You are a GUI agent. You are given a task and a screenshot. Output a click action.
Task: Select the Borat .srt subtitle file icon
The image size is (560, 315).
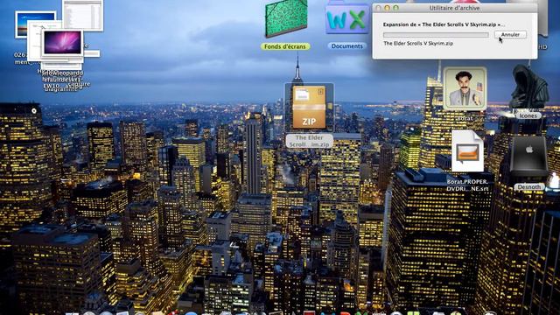point(467,151)
